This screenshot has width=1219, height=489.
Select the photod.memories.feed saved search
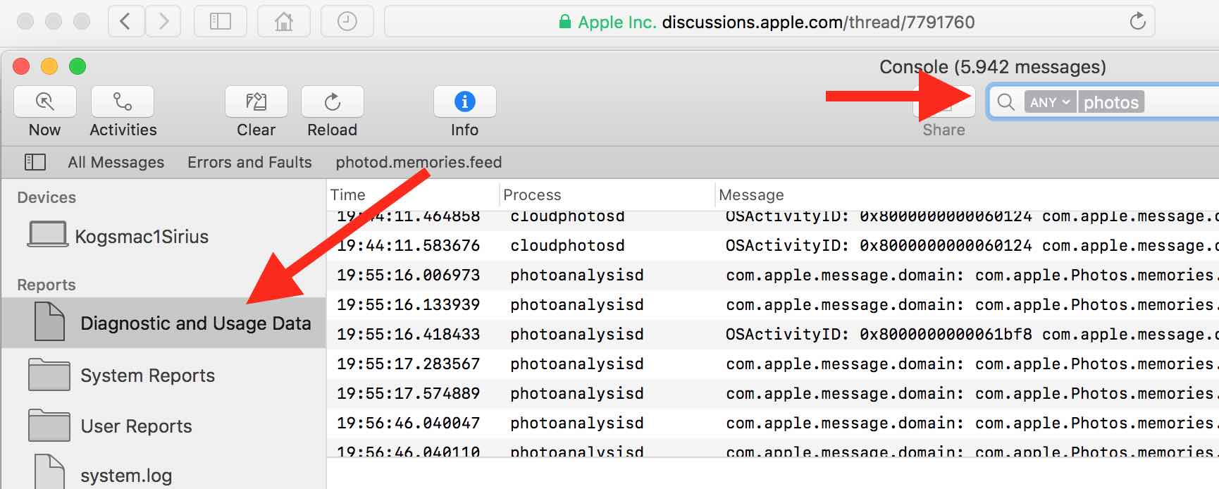tap(419, 162)
